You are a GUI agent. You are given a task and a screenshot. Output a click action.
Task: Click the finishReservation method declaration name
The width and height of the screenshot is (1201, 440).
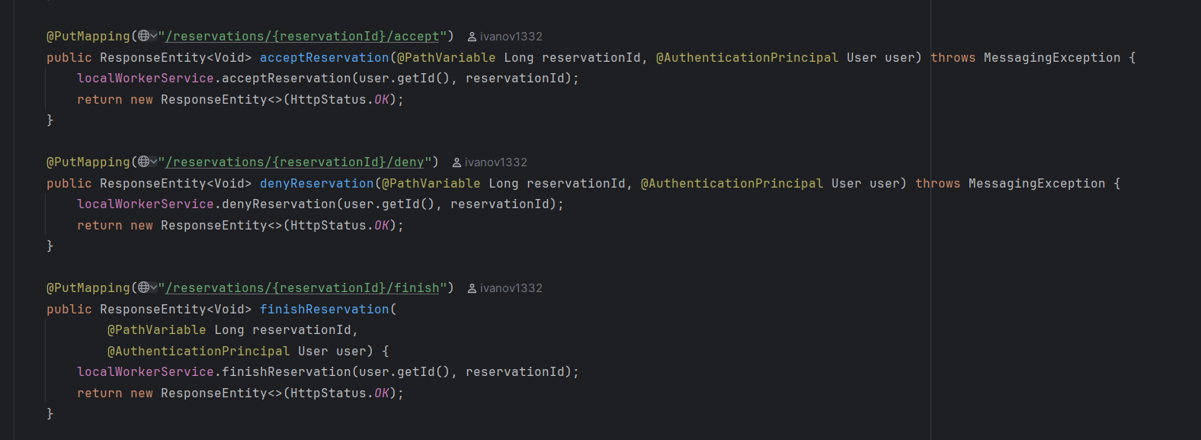[x=324, y=309]
